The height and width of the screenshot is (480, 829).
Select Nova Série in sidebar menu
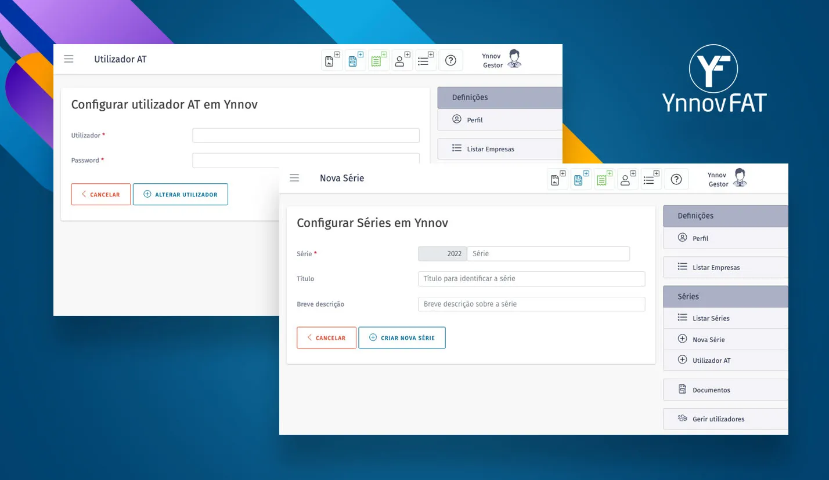pos(726,339)
